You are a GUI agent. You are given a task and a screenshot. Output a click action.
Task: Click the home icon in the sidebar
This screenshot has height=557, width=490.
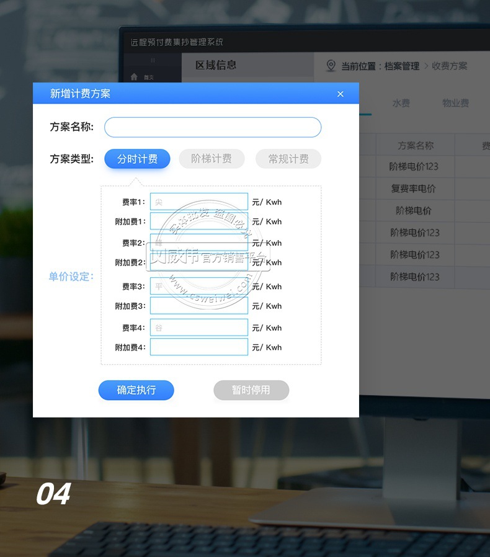click(x=134, y=77)
